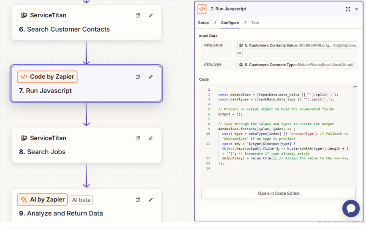Click the Input Data heading
This screenshot has width=366, height=229.
click(208, 36)
